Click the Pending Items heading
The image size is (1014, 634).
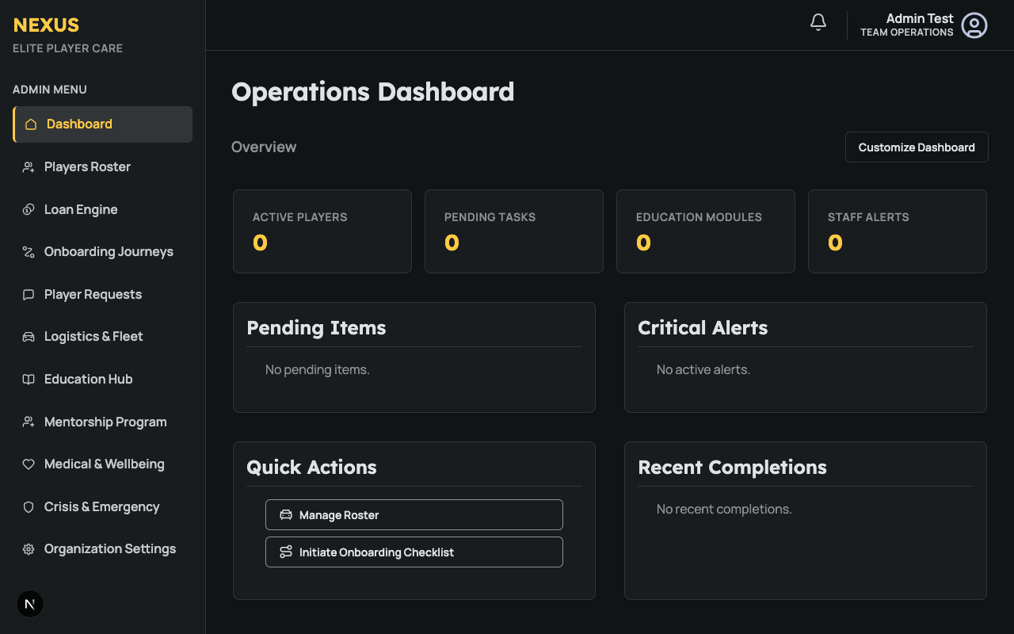(x=316, y=328)
